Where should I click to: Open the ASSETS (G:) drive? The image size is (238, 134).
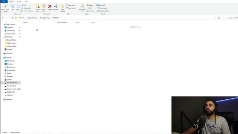[11, 92]
